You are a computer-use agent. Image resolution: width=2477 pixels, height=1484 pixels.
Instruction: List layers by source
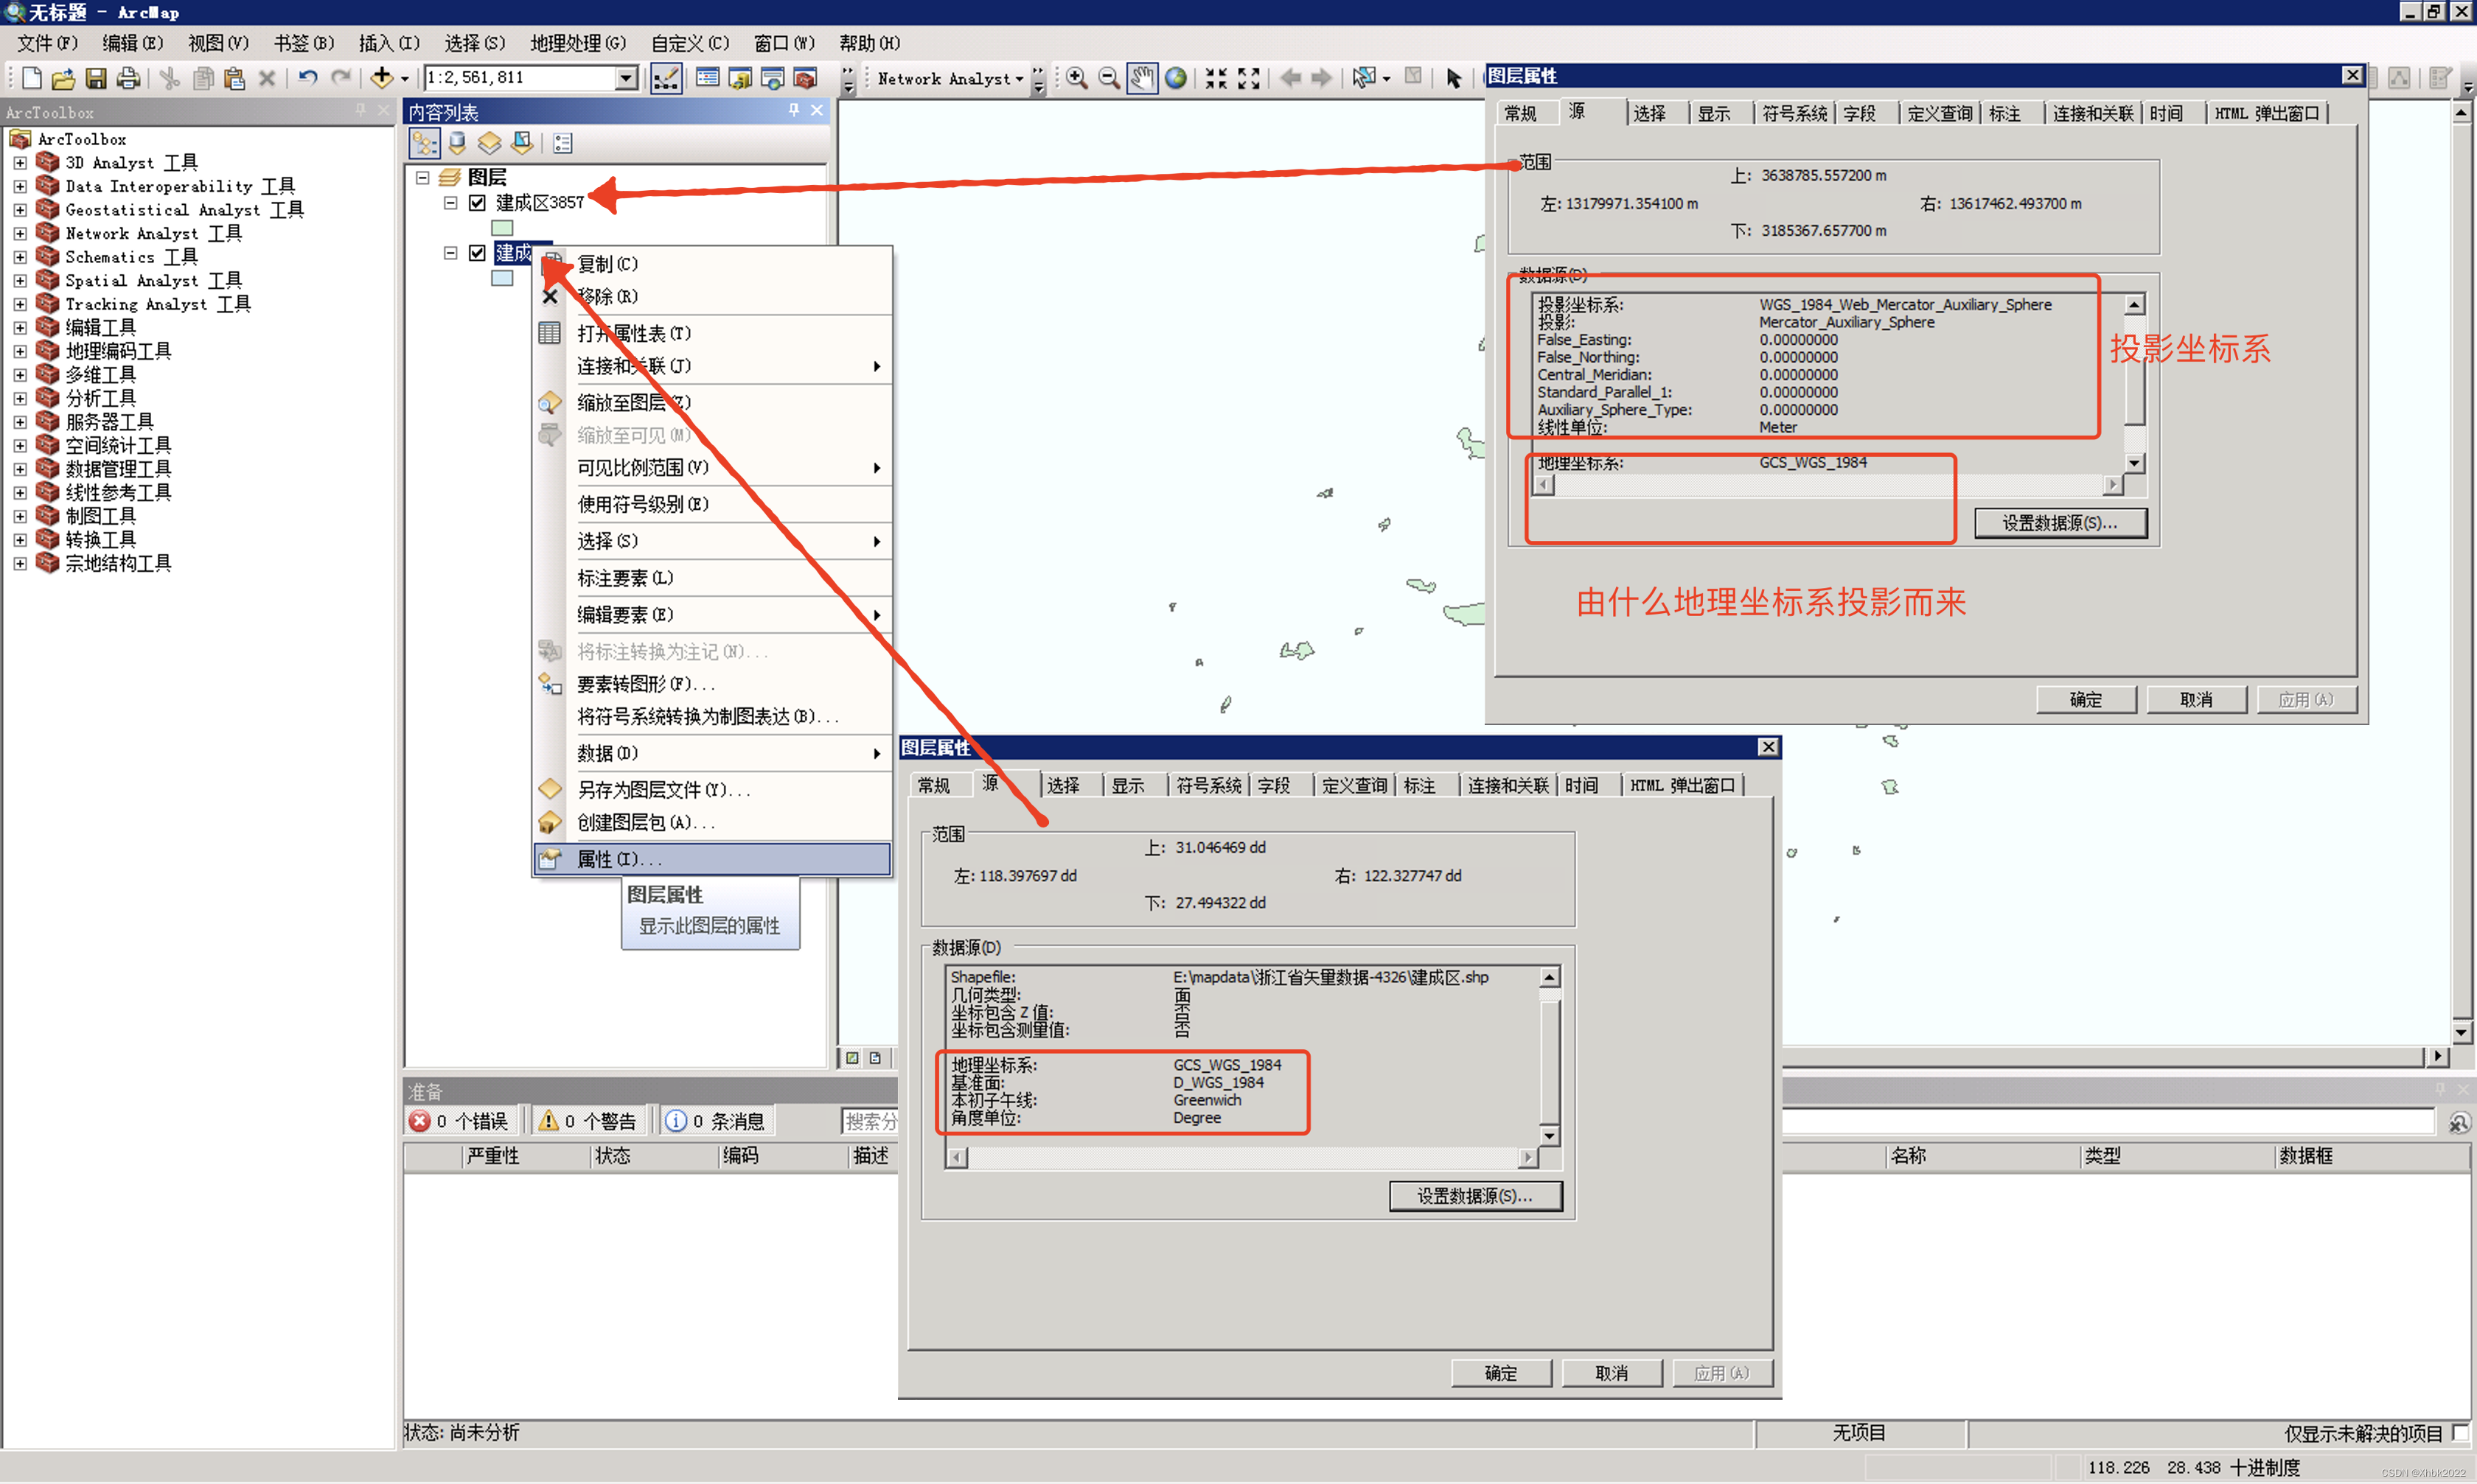(x=457, y=144)
